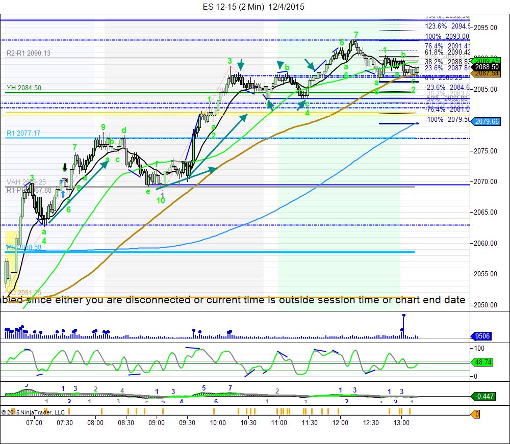Click the -0.447 indicator value marker
Image resolution: width=510 pixels, height=444 pixels.
[x=483, y=396]
